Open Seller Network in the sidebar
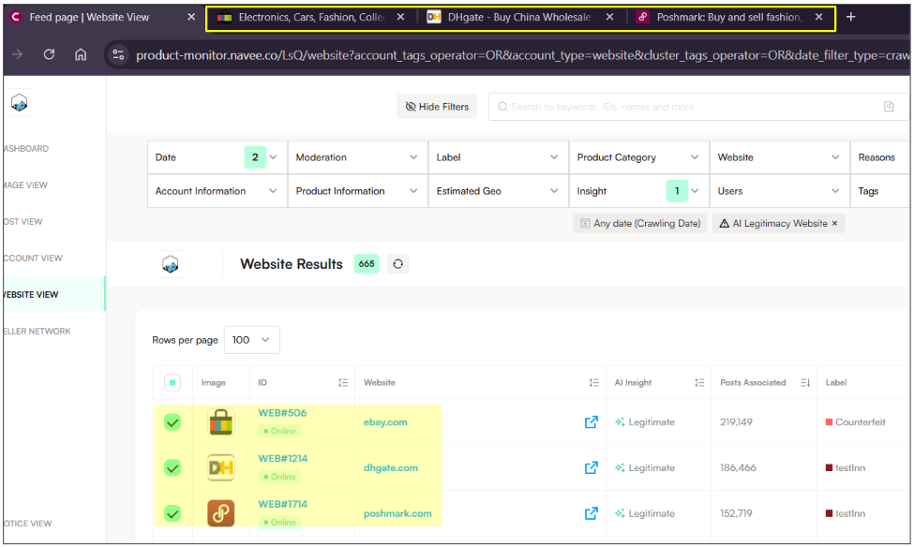This screenshot has width=914, height=547. [x=37, y=332]
